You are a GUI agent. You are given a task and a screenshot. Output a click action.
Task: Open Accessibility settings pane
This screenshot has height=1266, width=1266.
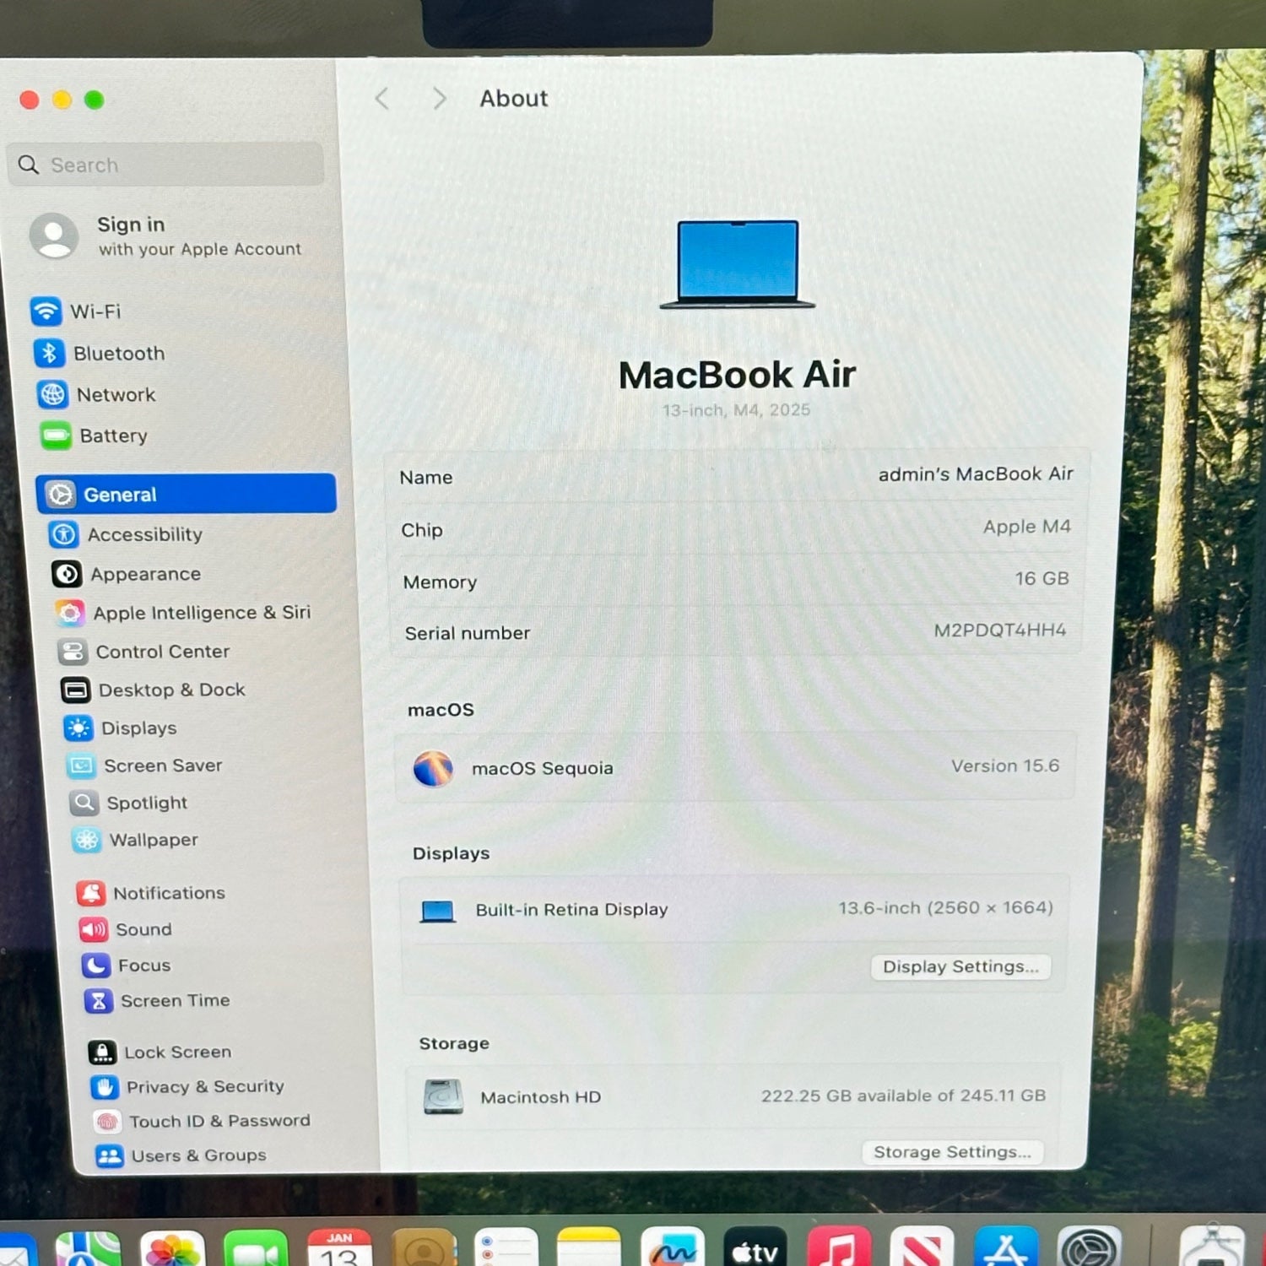[144, 534]
